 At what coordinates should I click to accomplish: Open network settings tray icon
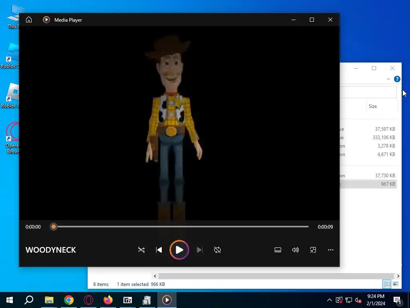(349, 300)
